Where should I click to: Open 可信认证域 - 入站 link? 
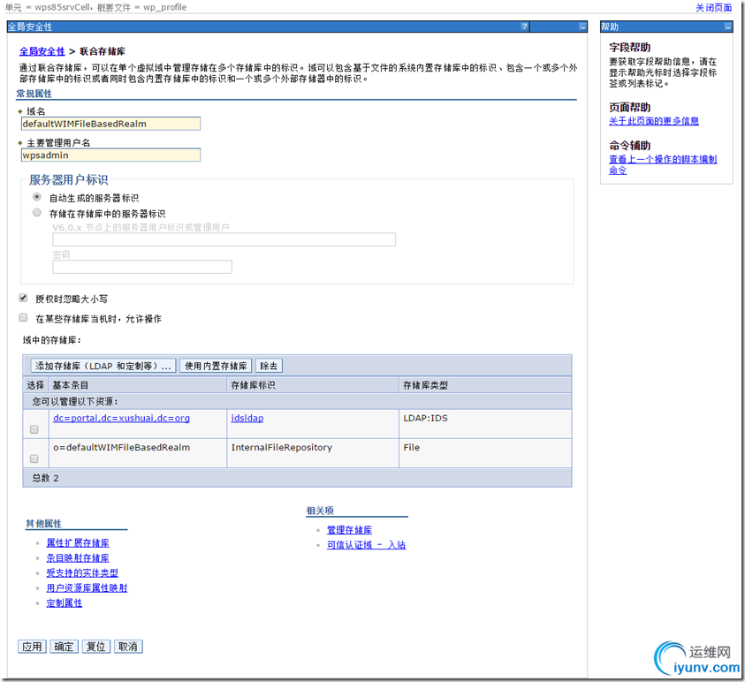tap(366, 545)
